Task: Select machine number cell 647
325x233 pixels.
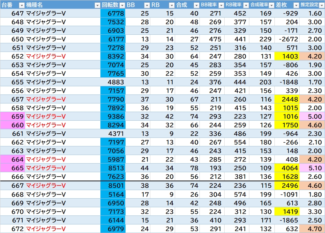Action: tap(13, 13)
